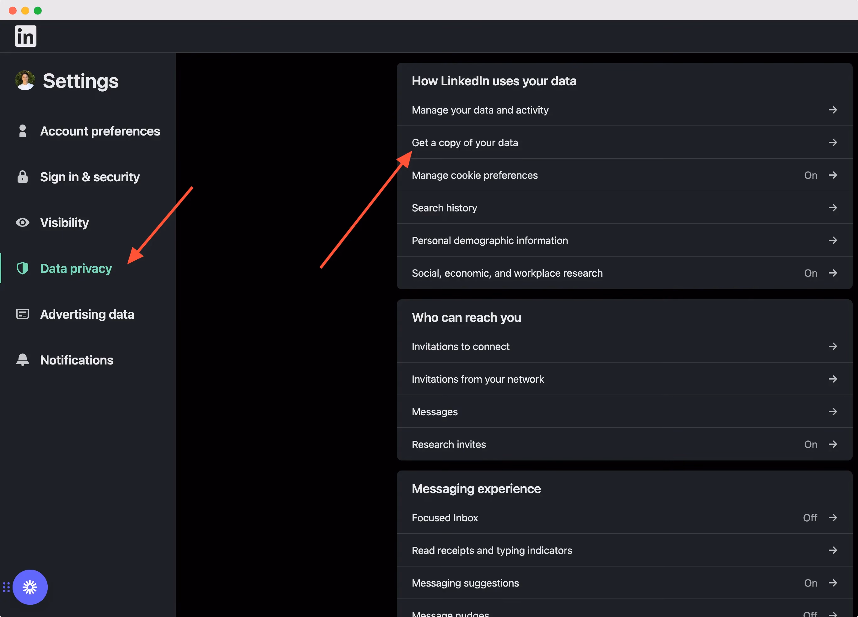Click the arrow on the Search history row
The image size is (858, 617).
(833, 208)
